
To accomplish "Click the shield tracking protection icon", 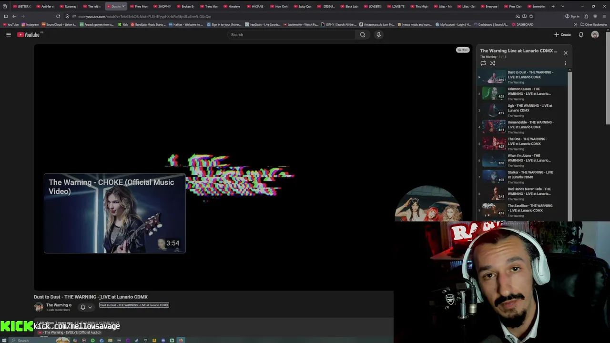I will [x=67, y=16].
